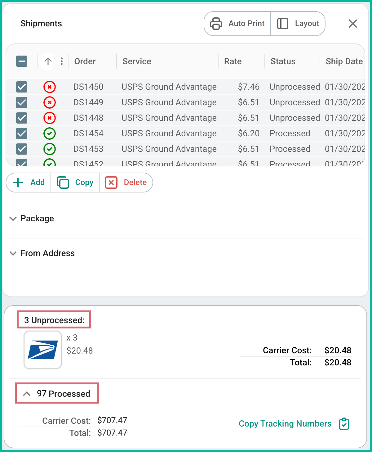
Task: Click the clipboard icon next to Copy Tracking Numbers
Action: tap(344, 423)
